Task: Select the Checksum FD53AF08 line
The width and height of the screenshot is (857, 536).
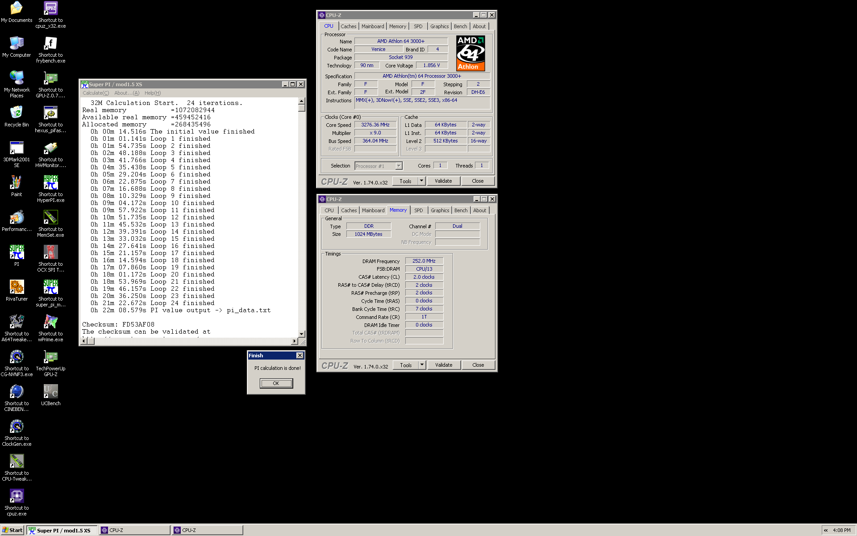Action: 118,325
